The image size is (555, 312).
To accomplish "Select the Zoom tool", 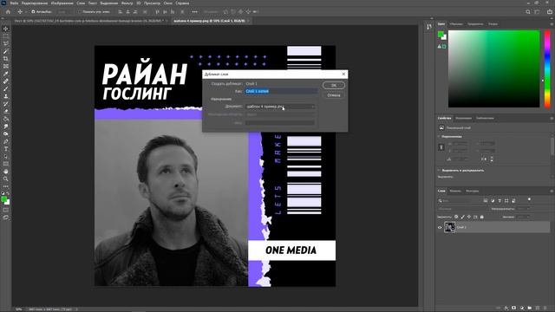I will 6,179.
